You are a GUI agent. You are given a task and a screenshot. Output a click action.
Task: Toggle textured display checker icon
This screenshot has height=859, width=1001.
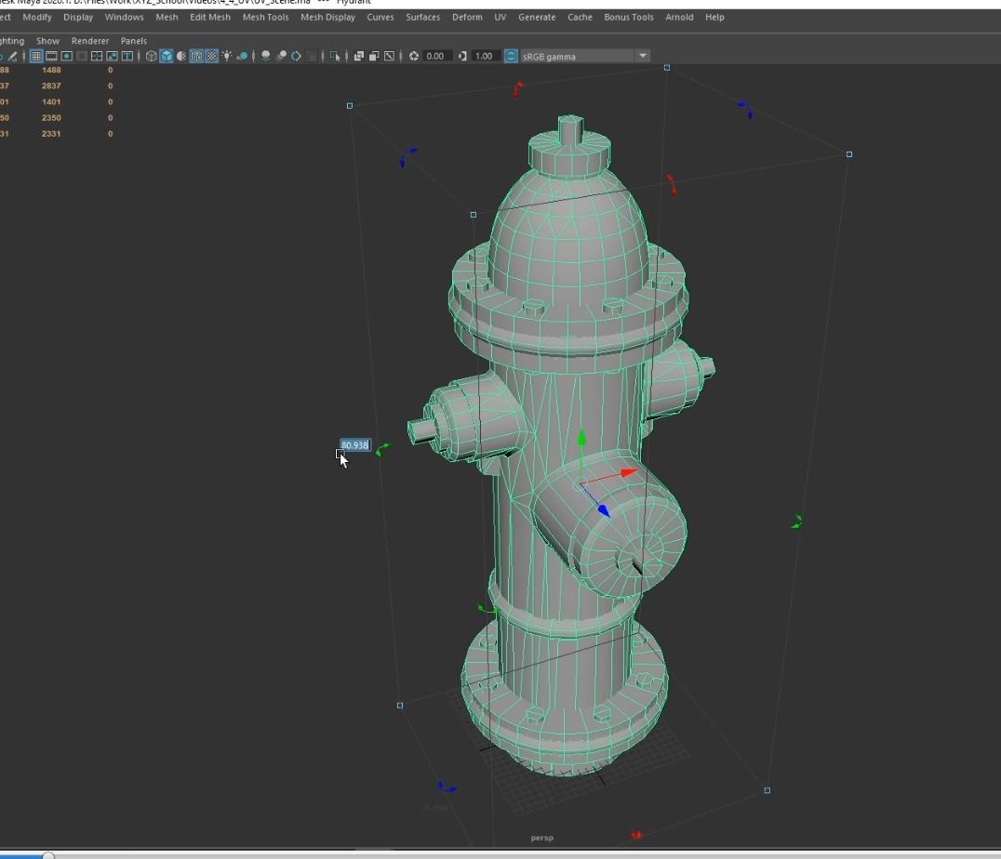211,56
